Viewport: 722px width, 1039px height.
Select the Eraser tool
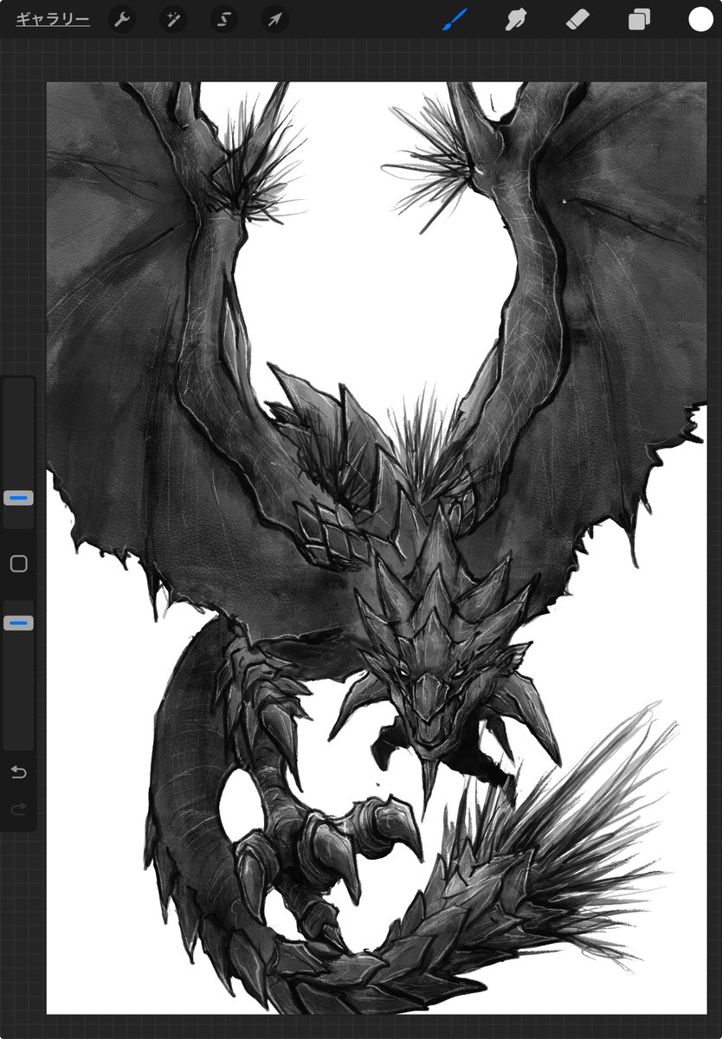[x=577, y=19]
